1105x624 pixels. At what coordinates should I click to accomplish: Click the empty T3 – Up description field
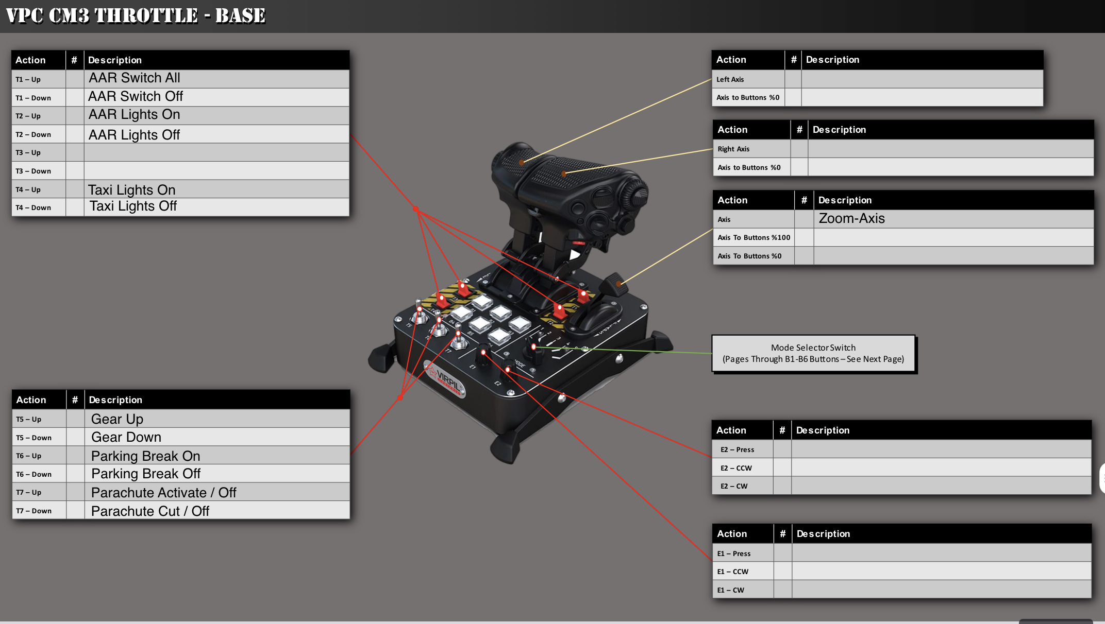click(x=216, y=152)
